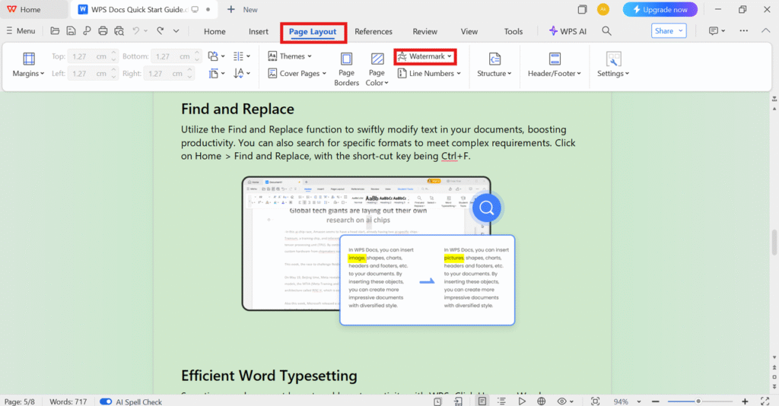Switch to Outline view in status bar
Viewport: 779px width, 406px height.
(501, 401)
